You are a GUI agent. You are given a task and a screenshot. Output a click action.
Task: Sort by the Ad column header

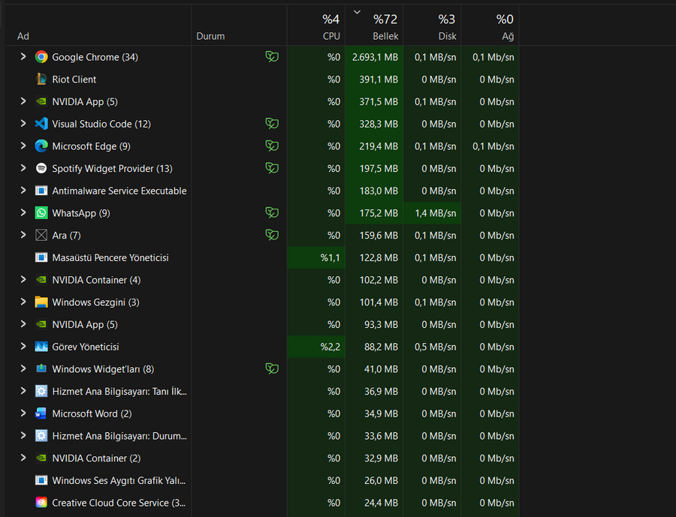pyautogui.click(x=98, y=26)
